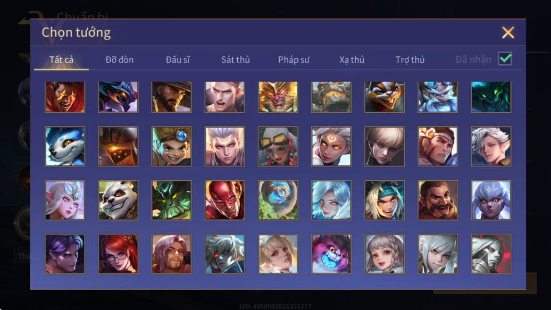Switch to the Đỡ đòn tab
Screen dimensions: 551x310
(x=120, y=60)
